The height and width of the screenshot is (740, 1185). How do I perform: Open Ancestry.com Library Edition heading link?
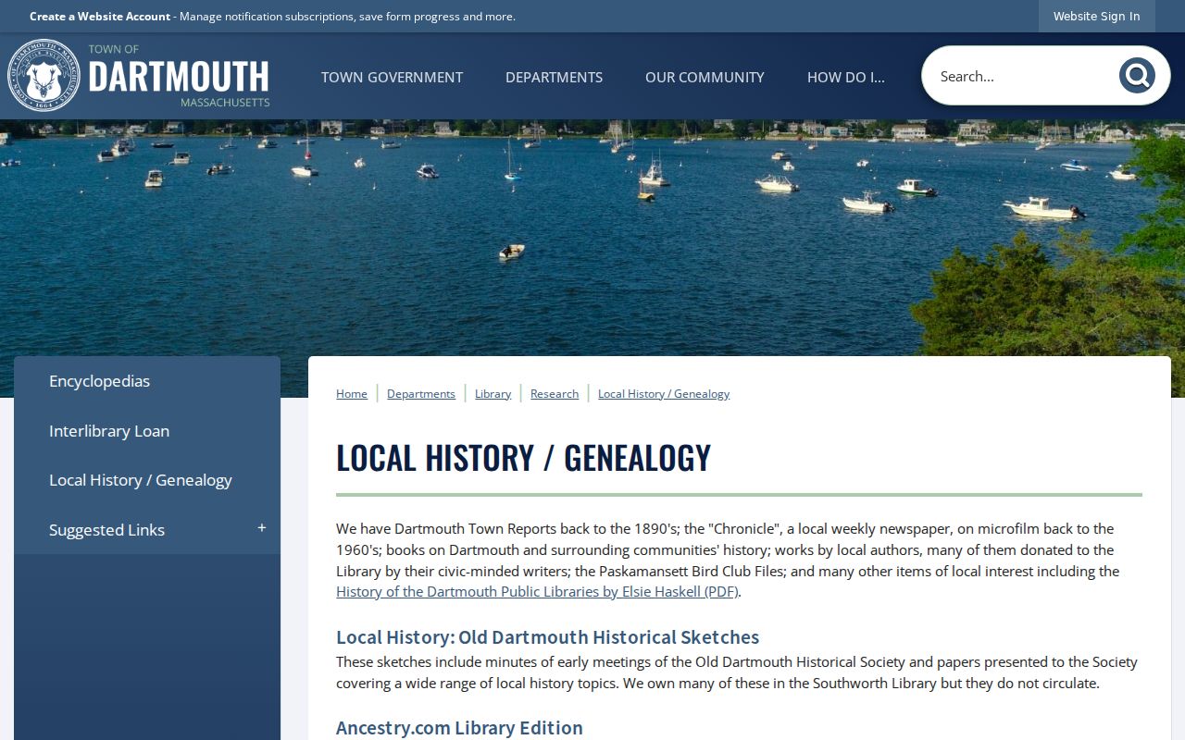pyautogui.click(x=459, y=728)
